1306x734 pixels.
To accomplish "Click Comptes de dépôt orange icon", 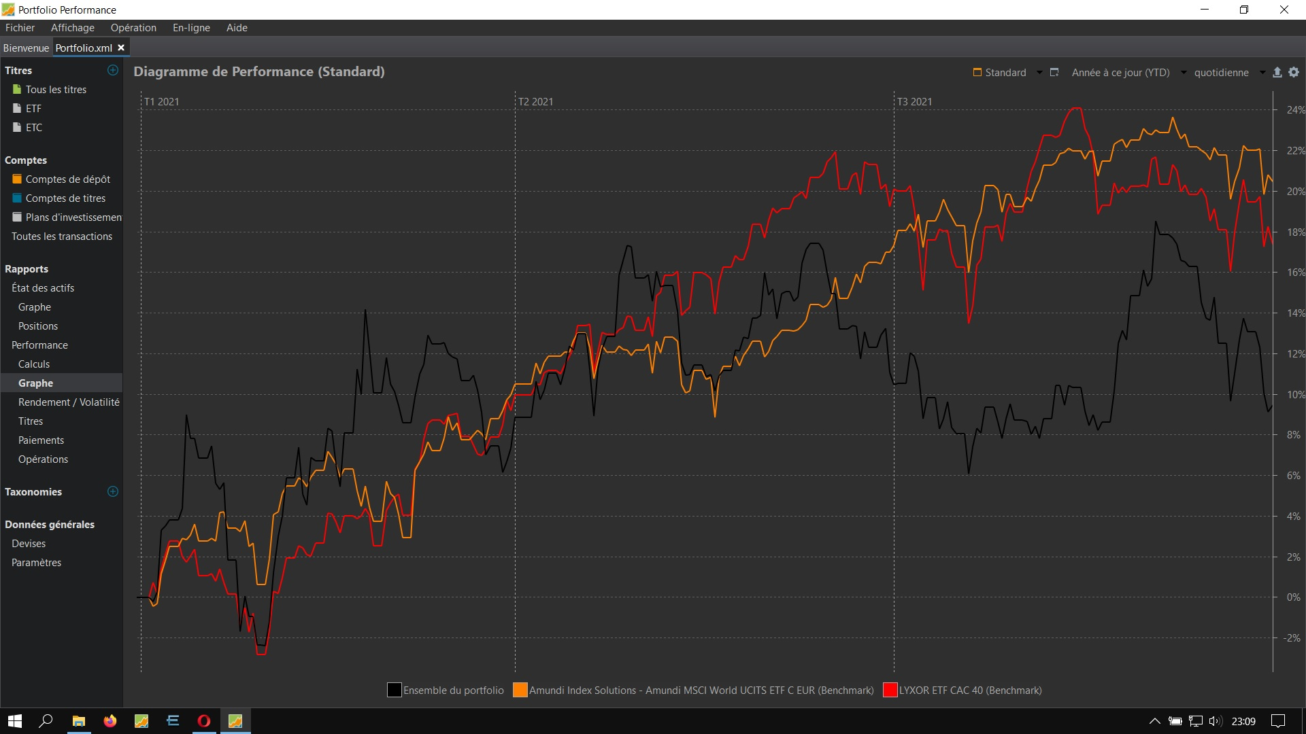I will click(x=17, y=179).
